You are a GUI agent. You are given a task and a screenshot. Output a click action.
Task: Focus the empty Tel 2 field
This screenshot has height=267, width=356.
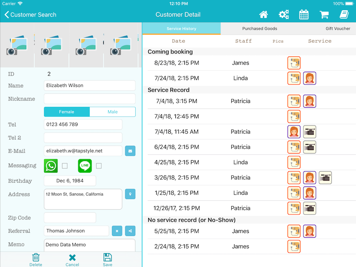(x=83, y=138)
